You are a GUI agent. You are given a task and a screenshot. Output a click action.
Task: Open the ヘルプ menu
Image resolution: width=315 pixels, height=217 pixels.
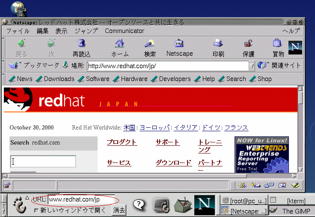coord(291,31)
